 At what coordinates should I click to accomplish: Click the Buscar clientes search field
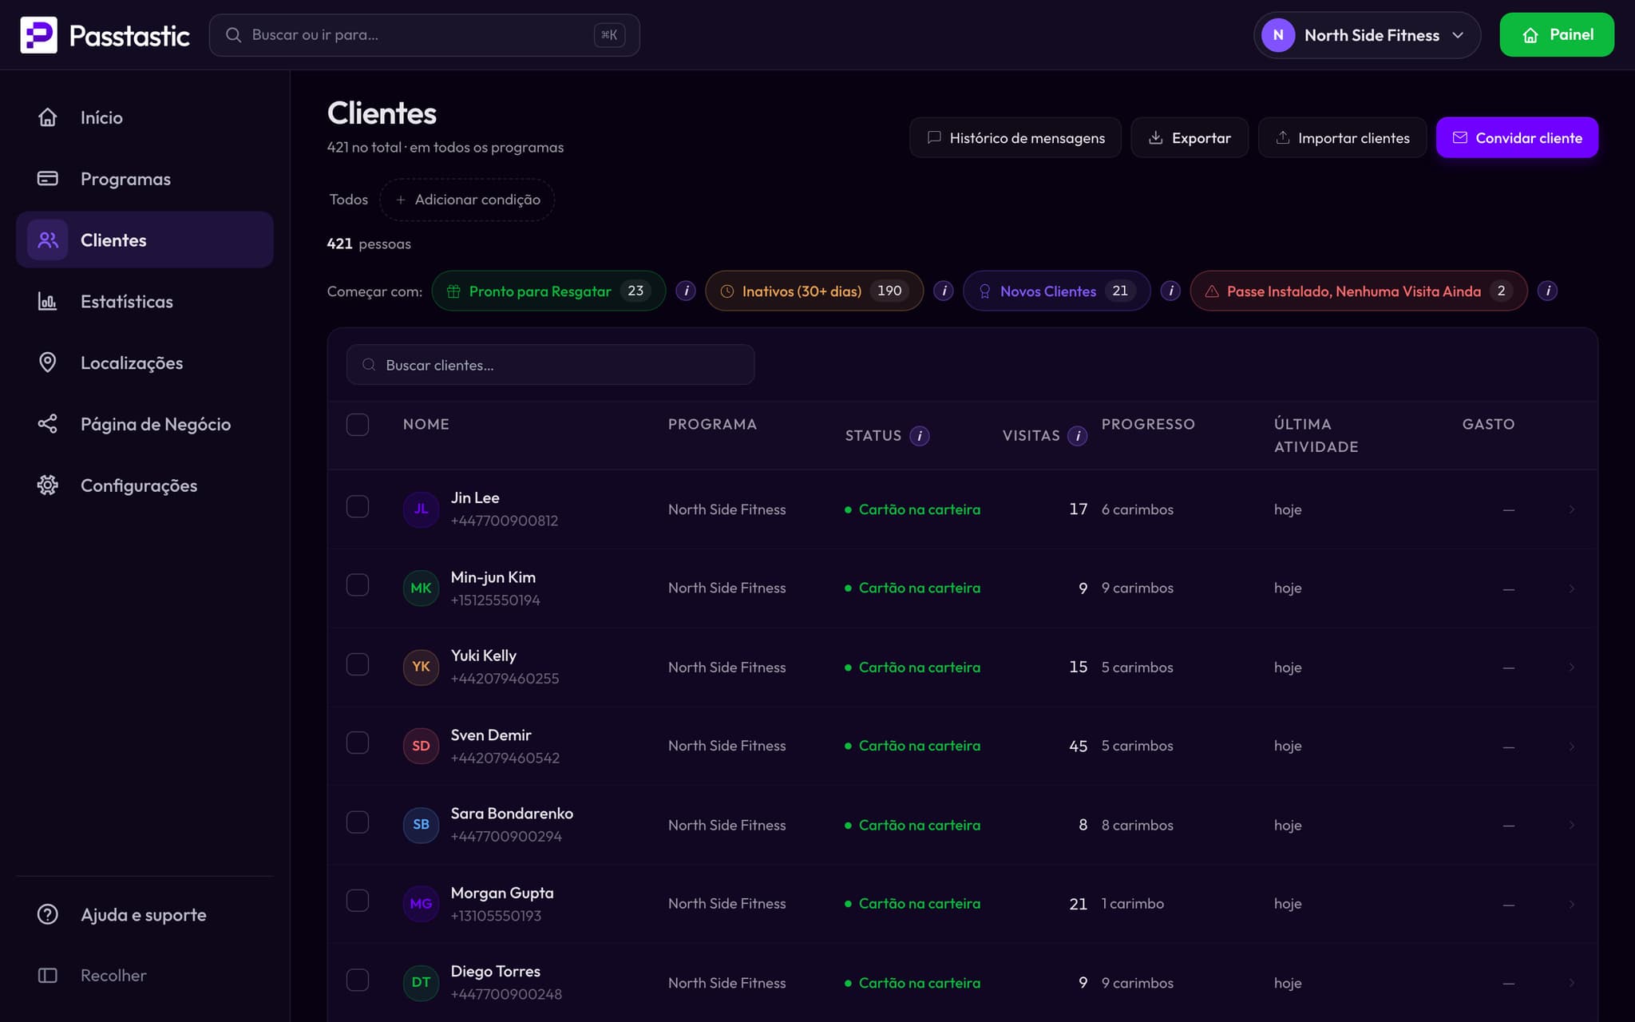tap(550, 365)
